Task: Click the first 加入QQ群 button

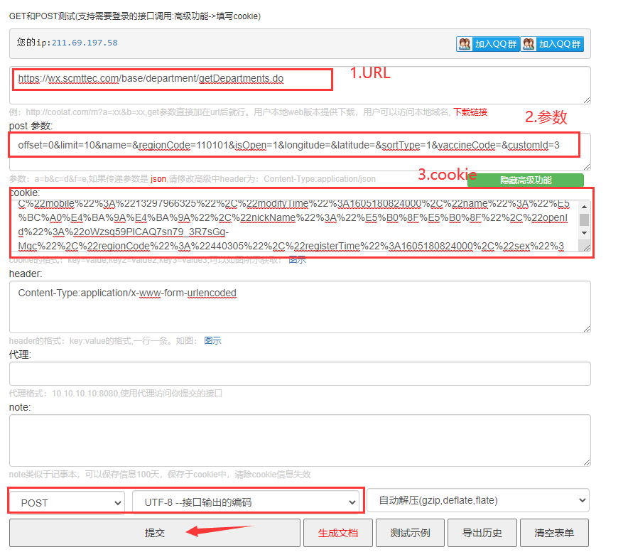Action: pos(488,44)
